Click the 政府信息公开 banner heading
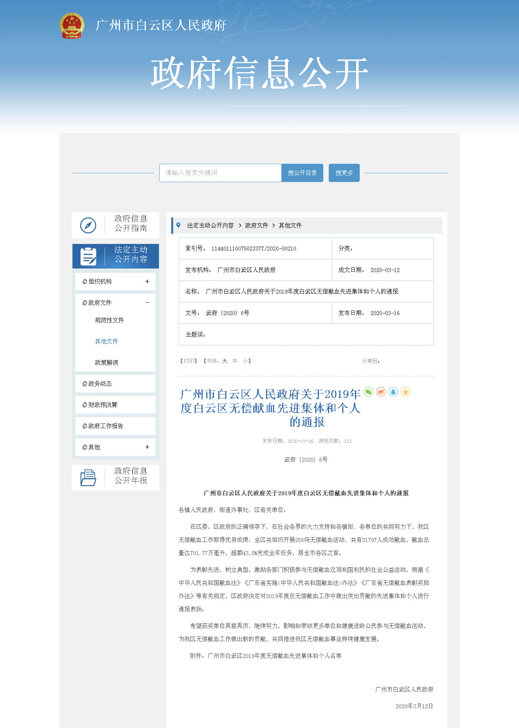Screen dimensions: 519x728 pyautogui.click(x=259, y=73)
